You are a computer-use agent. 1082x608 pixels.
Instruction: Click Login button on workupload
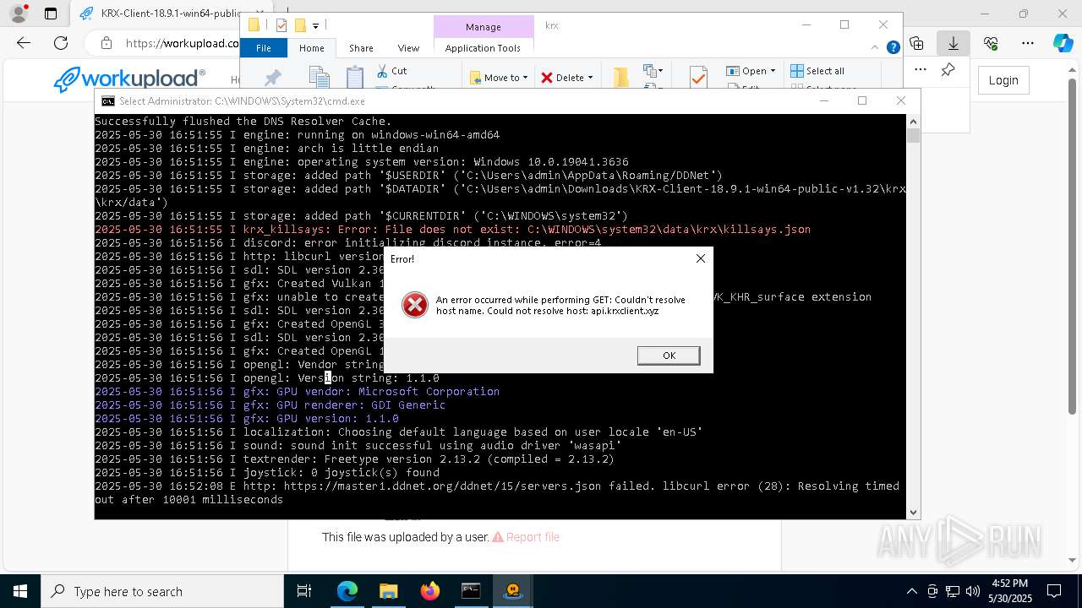click(x=1003, y=80)
